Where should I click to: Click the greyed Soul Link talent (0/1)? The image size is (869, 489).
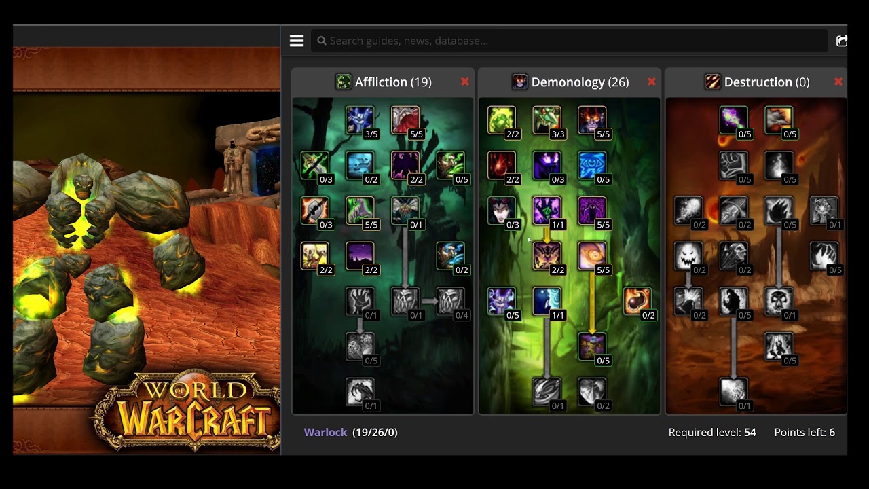pyautogui.click(x=547, y=392)
